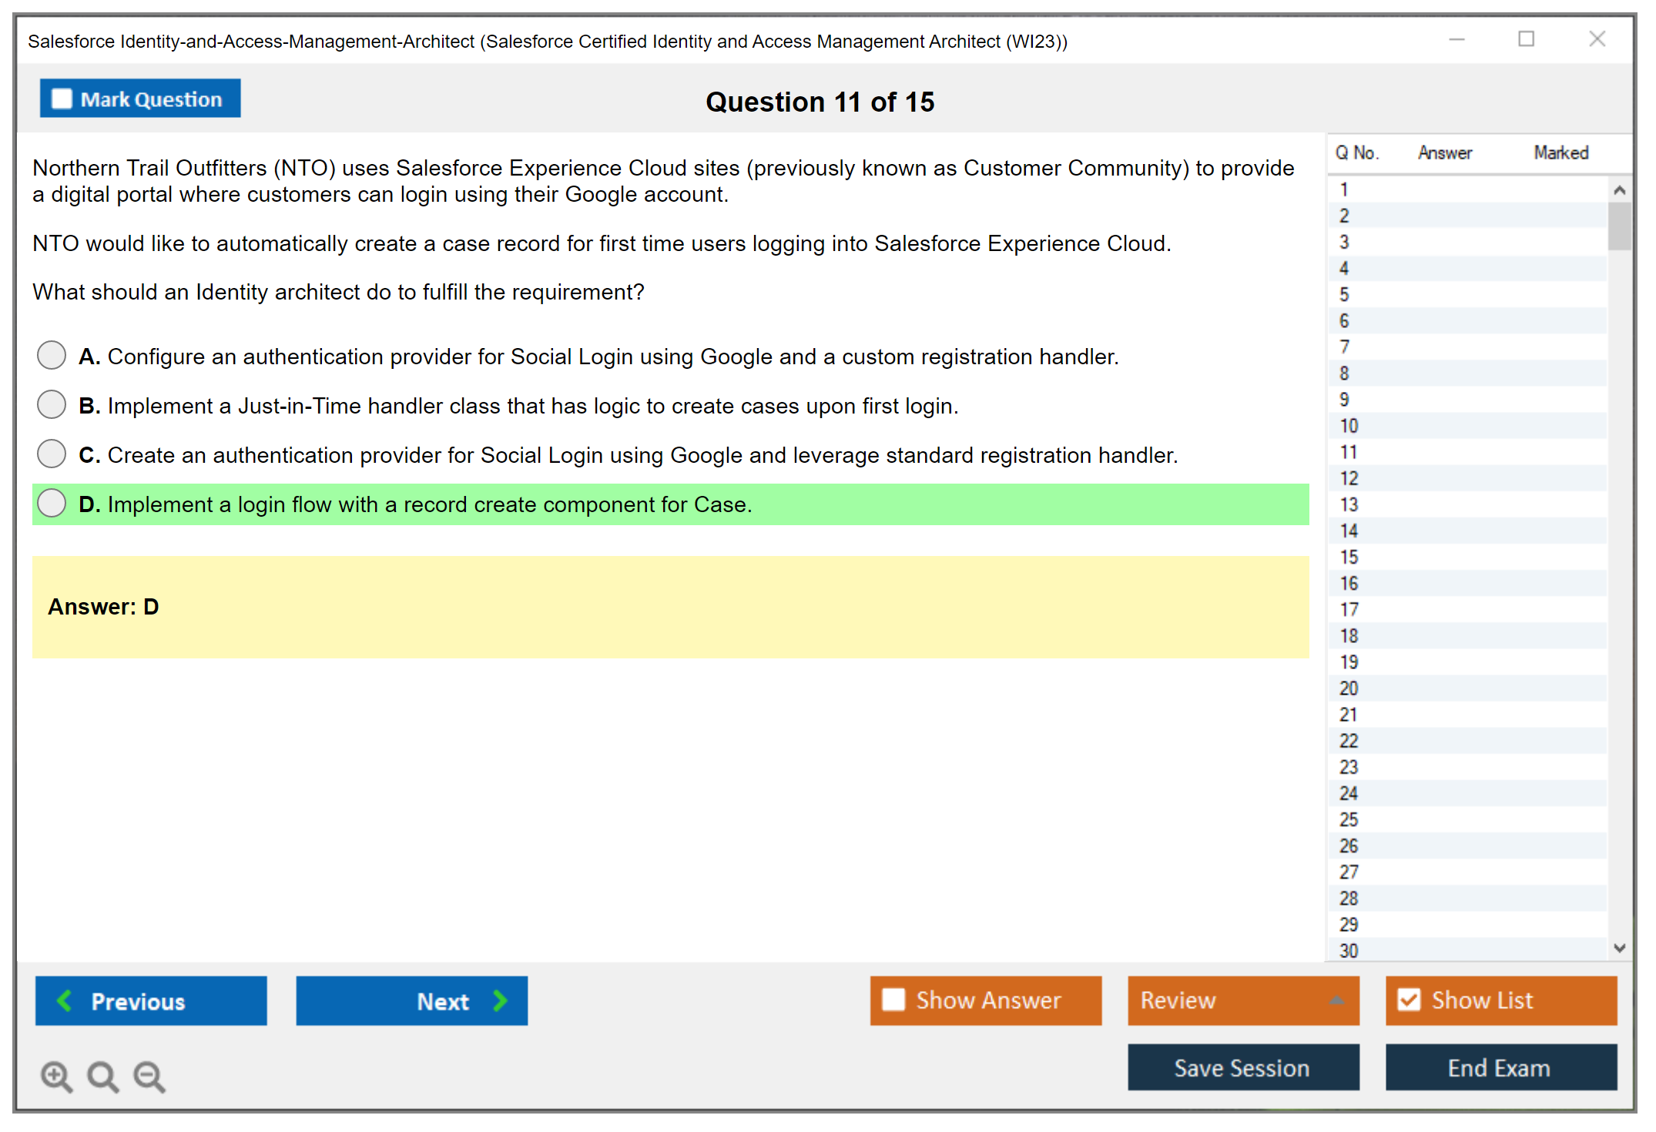Click the green right arrow on Next
This screenshot has width=1656, height=1132.
pyautogui.click(x=500, y=1000)
